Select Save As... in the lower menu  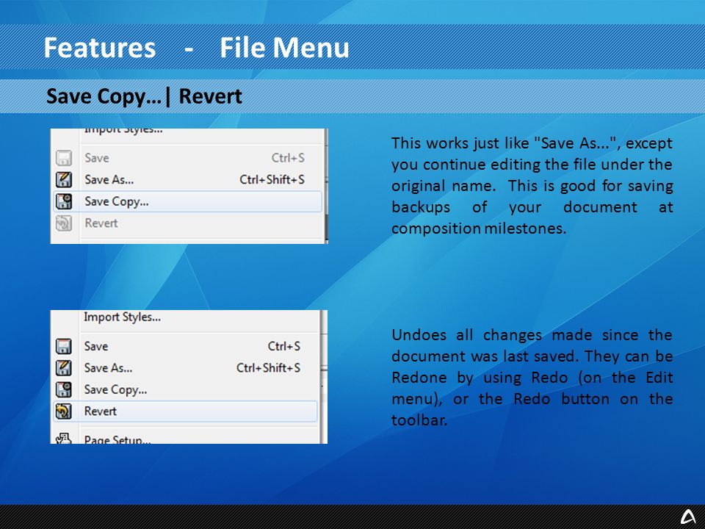click(x=185, y=368)
